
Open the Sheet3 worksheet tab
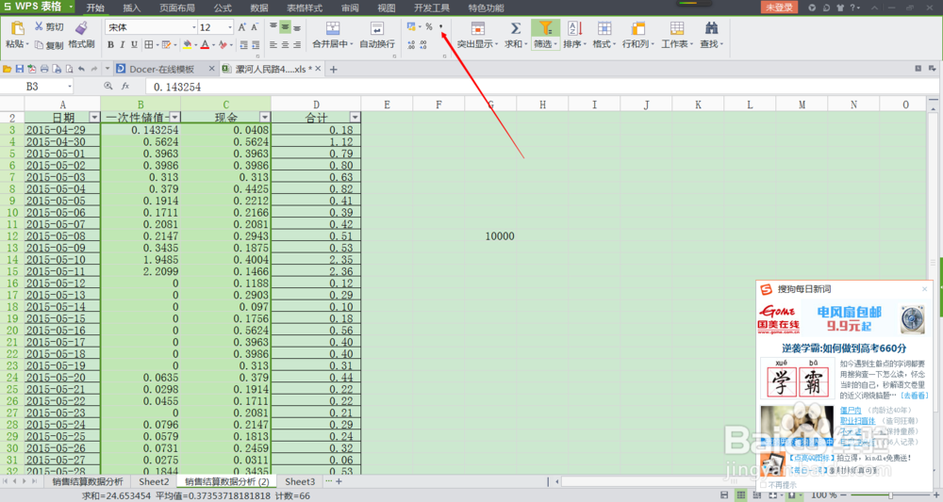coord(300,481)
